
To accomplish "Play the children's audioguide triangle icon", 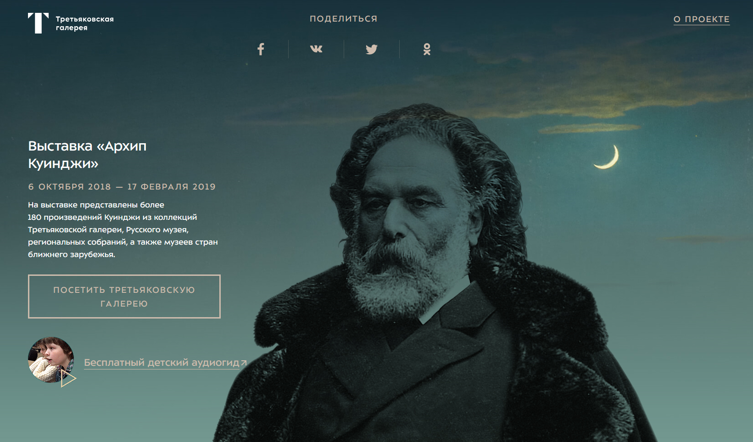I will point(68,379).
